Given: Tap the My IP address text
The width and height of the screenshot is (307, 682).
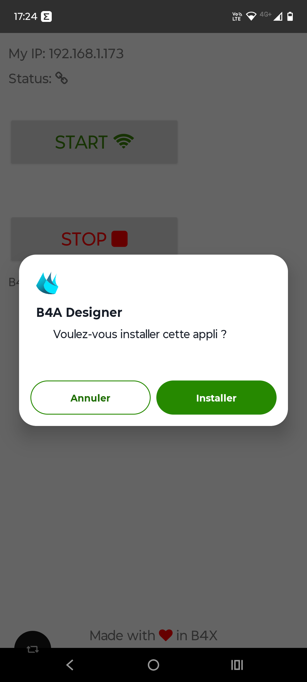Looking at the screenshot, I should coord(66,53).
